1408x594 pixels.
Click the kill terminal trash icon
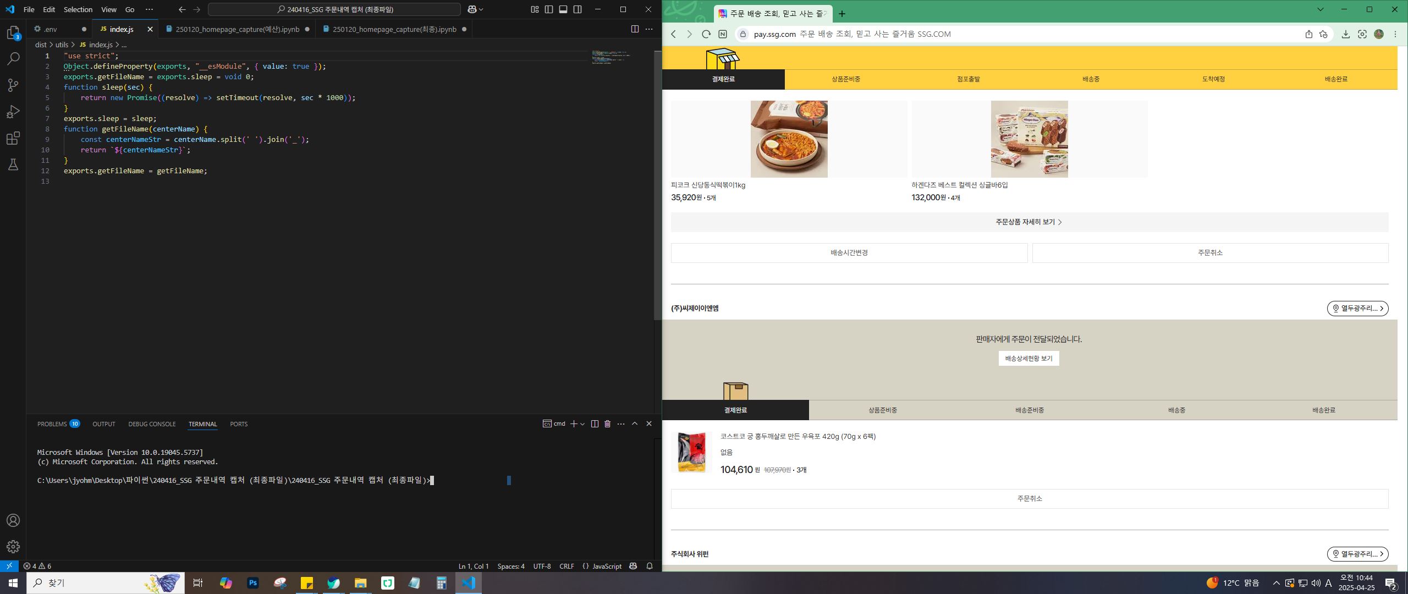click(x=607, y=424)
